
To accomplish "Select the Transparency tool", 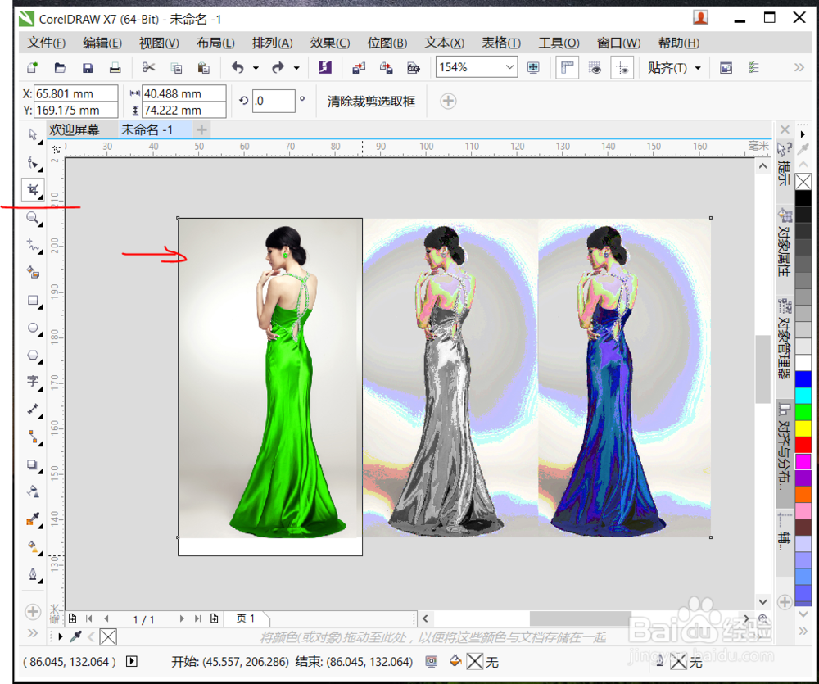I will [x=33, y=491].
